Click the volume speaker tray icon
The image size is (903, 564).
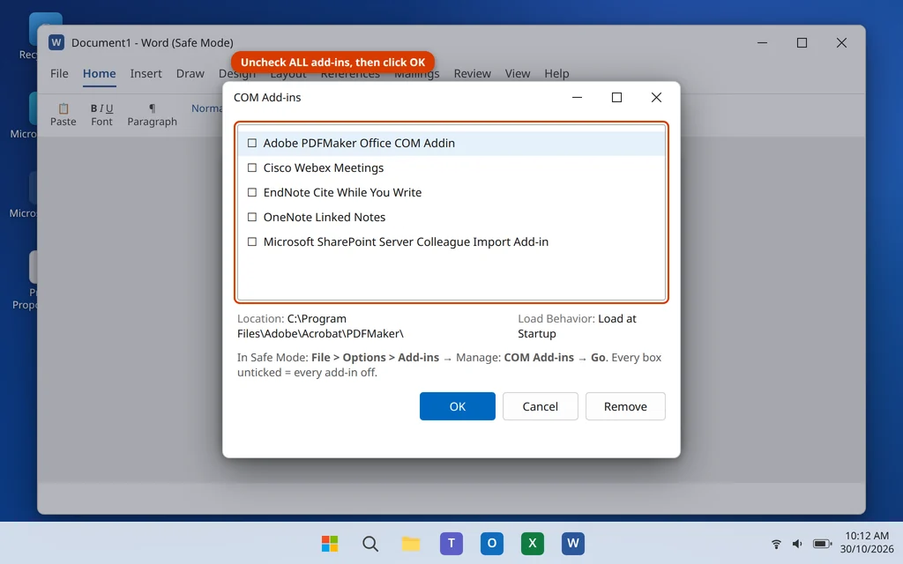pyautogui.click(x=797, y=544)
